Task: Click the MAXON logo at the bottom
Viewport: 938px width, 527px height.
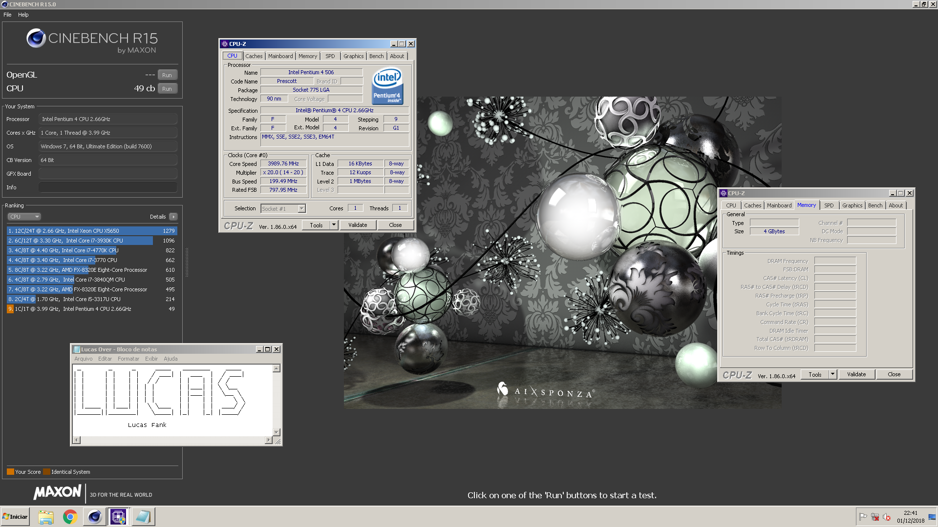Action: click(57, 492)
